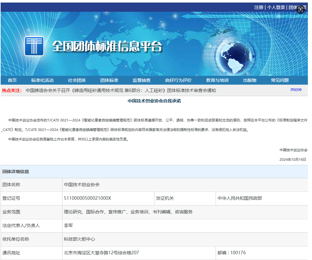
Task: Open the 个人登录 personal login link
Action: click(276, 7)
